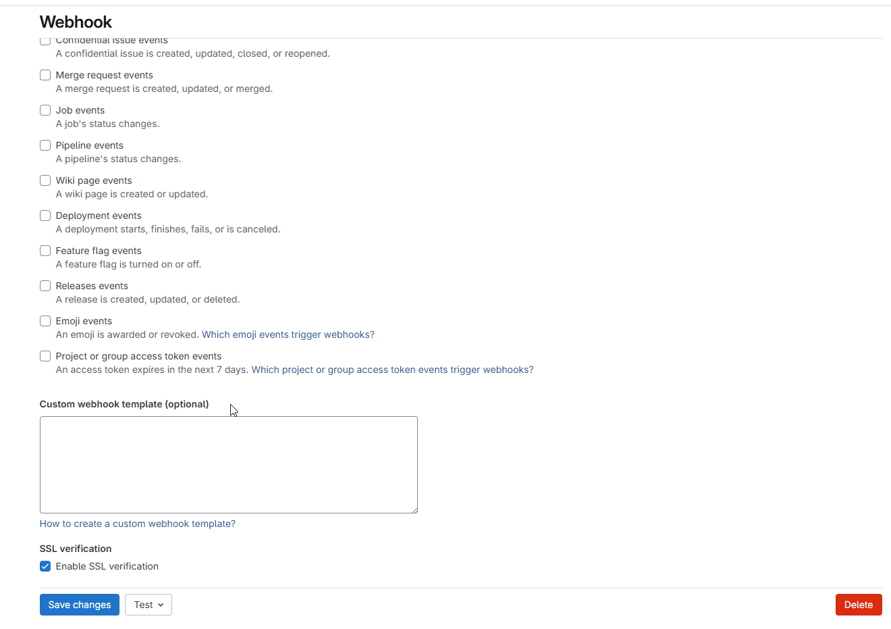
Task: Enable Project or group access token events
Action: pos(45,355)
